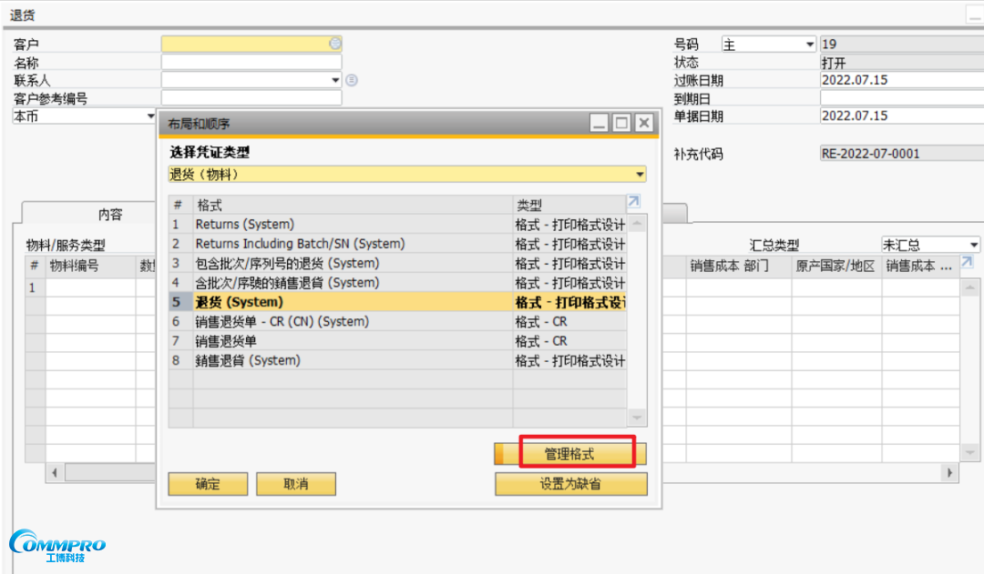Open the document type dropdown 退货（物料）

pos(640,175)
